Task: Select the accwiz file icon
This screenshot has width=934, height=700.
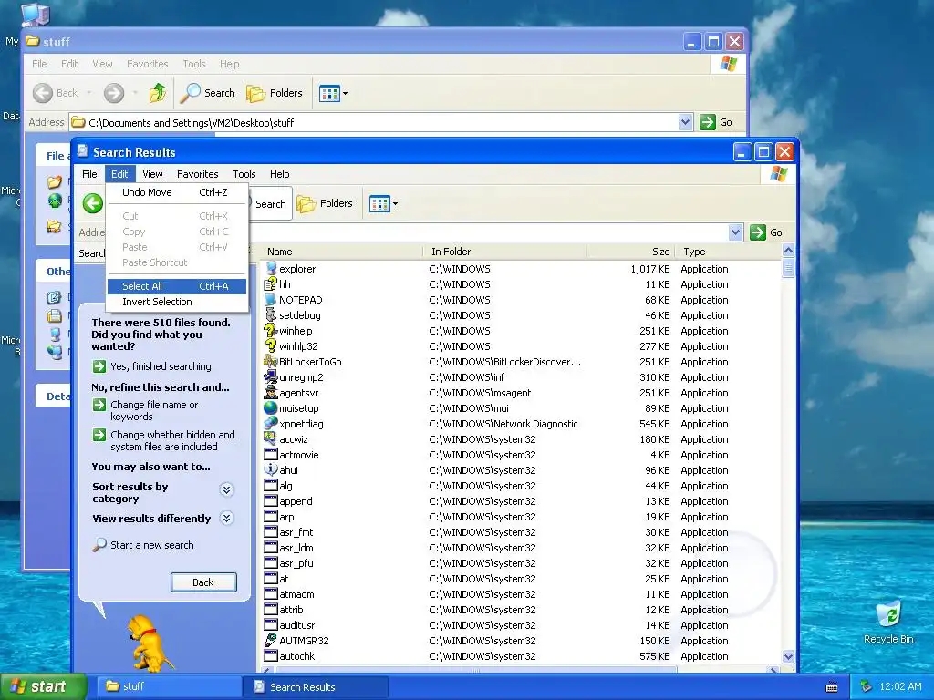Action: click(x=271, y=438)
